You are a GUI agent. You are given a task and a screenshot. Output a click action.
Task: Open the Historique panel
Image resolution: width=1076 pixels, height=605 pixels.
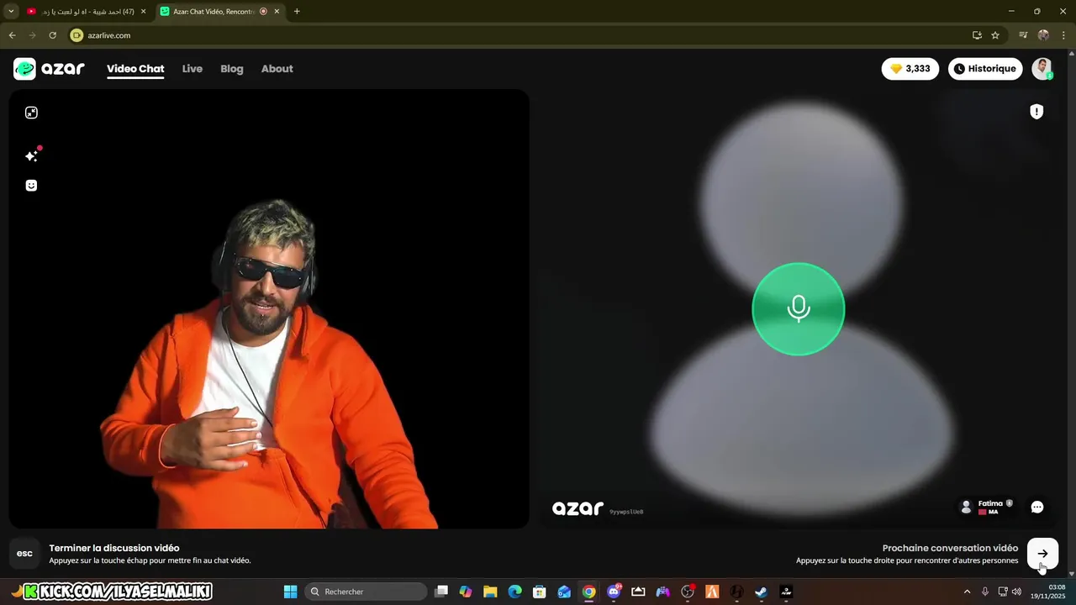tap(985, 69)
